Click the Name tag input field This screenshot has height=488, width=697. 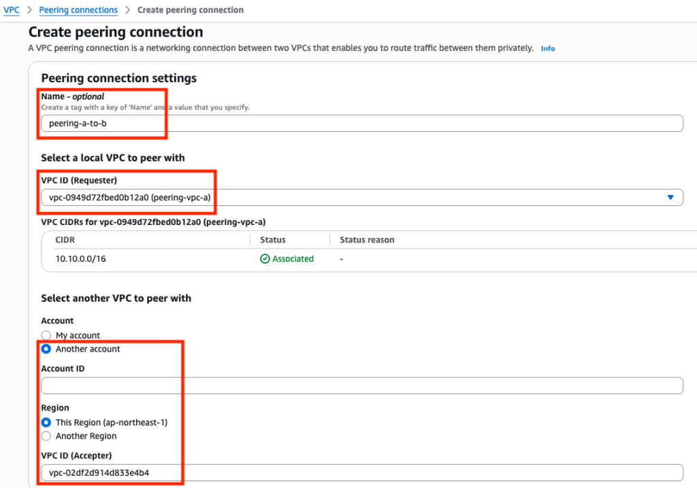pos(362,124)
